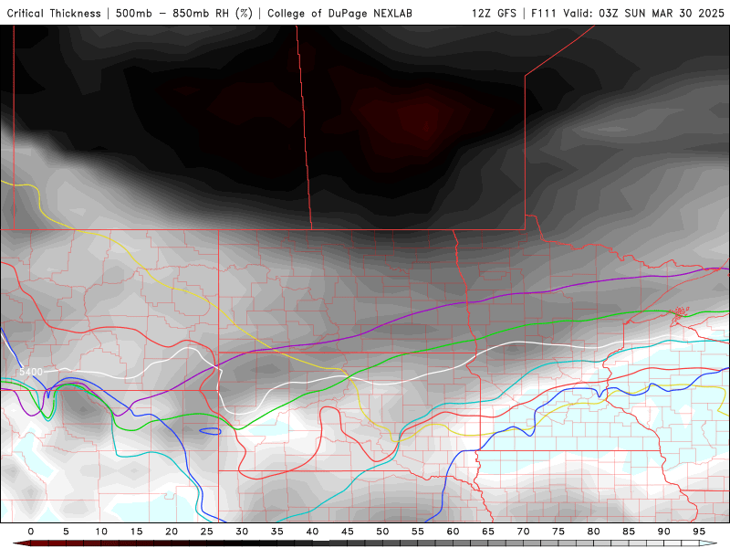
Task: Click the "95" label on the color scale
Action: (699, 532)
